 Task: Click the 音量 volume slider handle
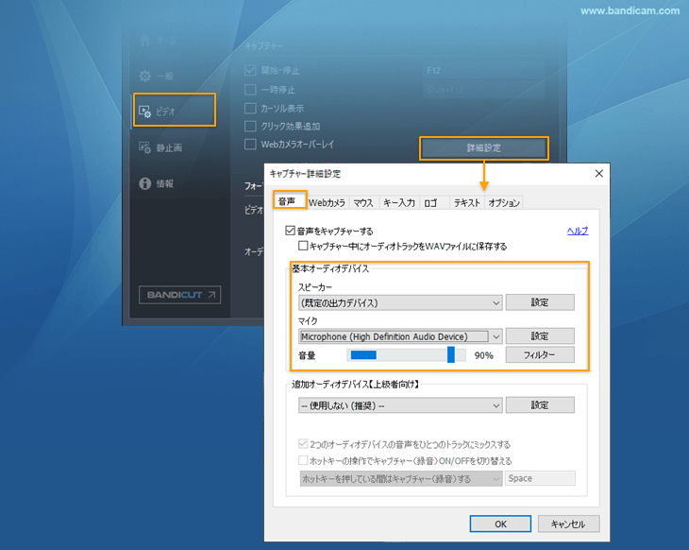coord(451,354)
